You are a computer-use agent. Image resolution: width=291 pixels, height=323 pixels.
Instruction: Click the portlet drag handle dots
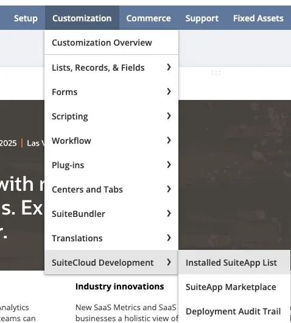[216, 73]
